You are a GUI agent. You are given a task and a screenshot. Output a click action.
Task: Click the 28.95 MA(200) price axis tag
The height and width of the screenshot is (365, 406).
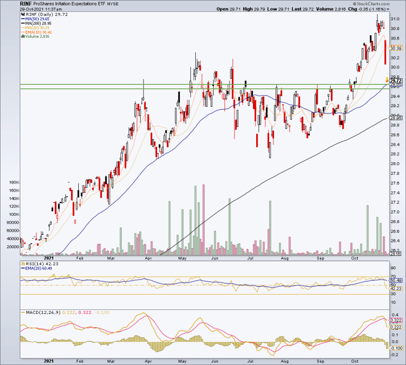(x=396, y=117)
